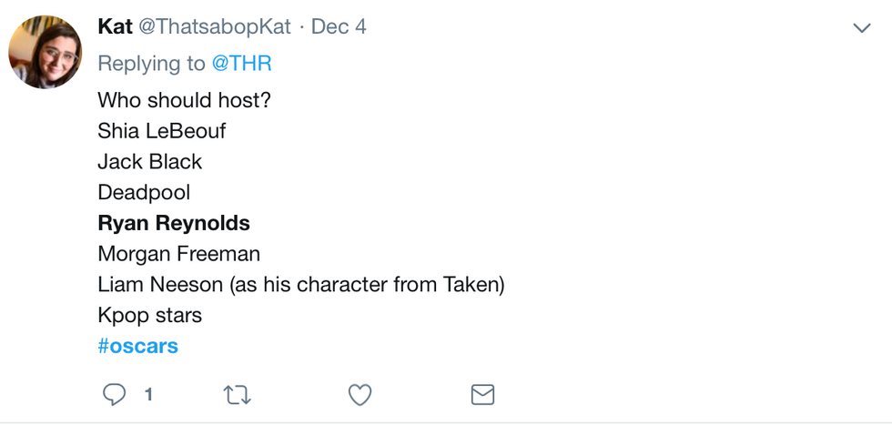Click the 'Liam Neeson' line of tweet
892x425 pixels.
click(301, 285)
